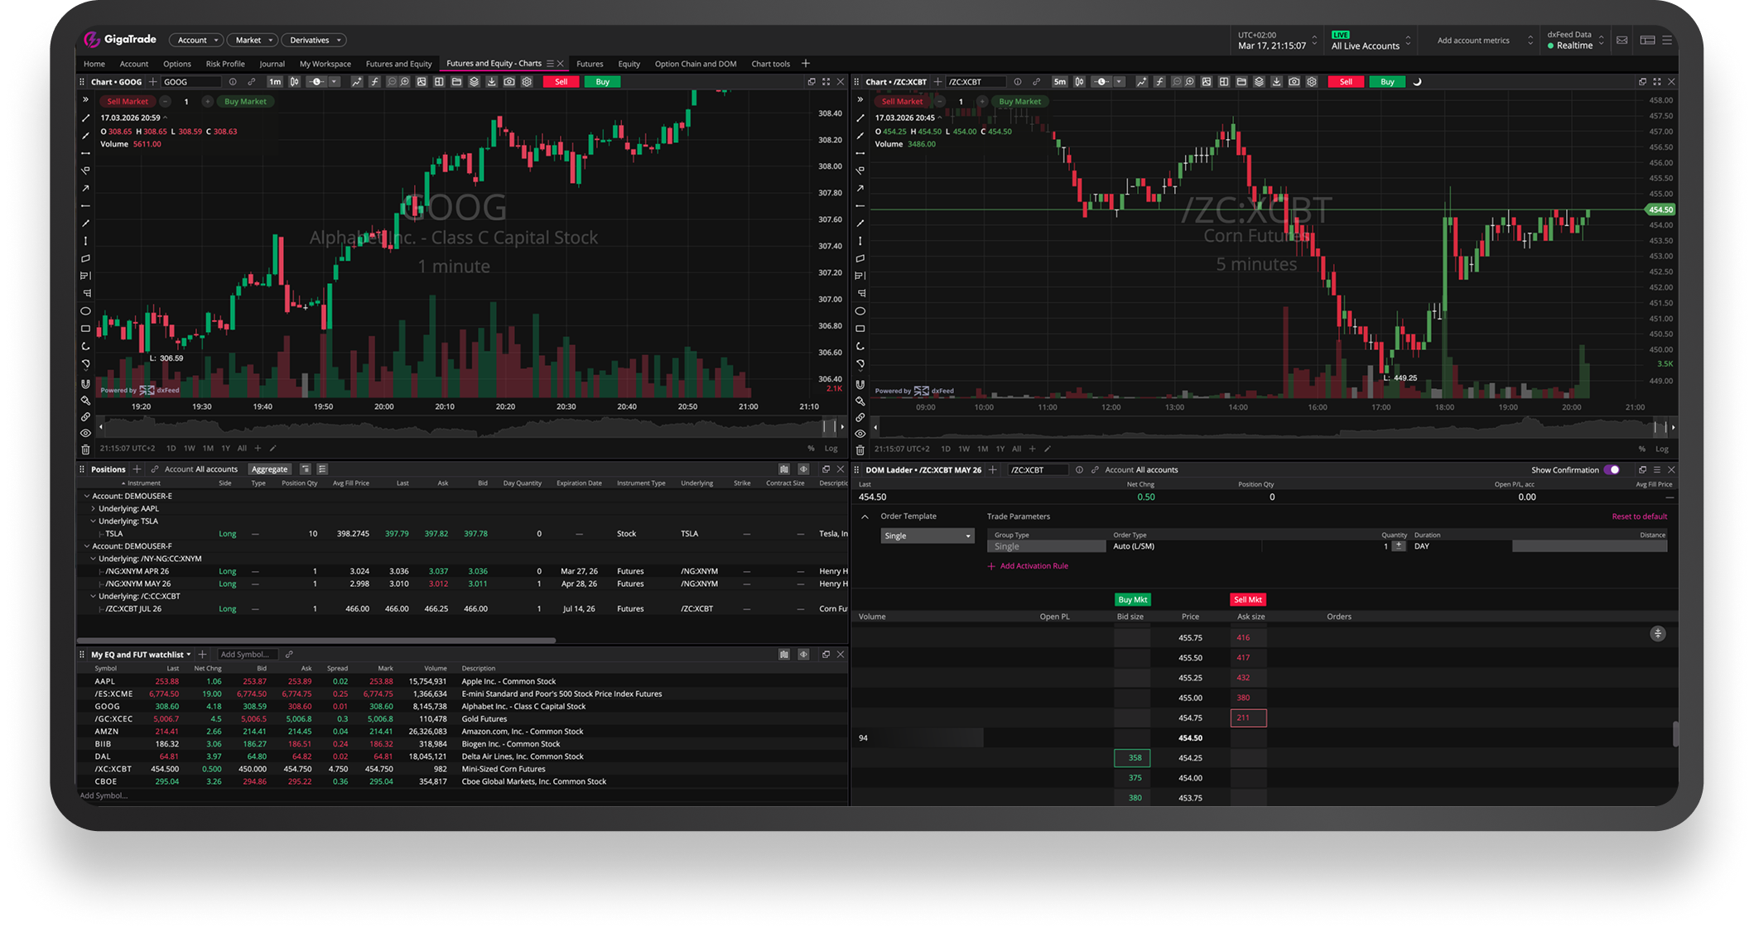Switch to the Chart tools tab

770,64
